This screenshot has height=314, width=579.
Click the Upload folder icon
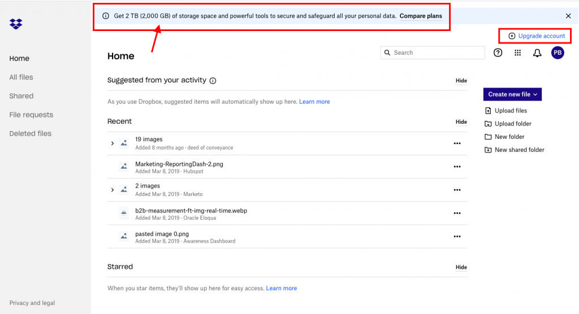(488, 124)
